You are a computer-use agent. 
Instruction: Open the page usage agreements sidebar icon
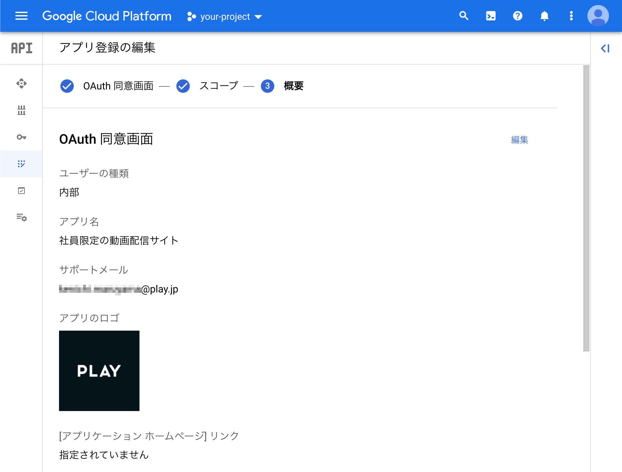coord(21,217)
